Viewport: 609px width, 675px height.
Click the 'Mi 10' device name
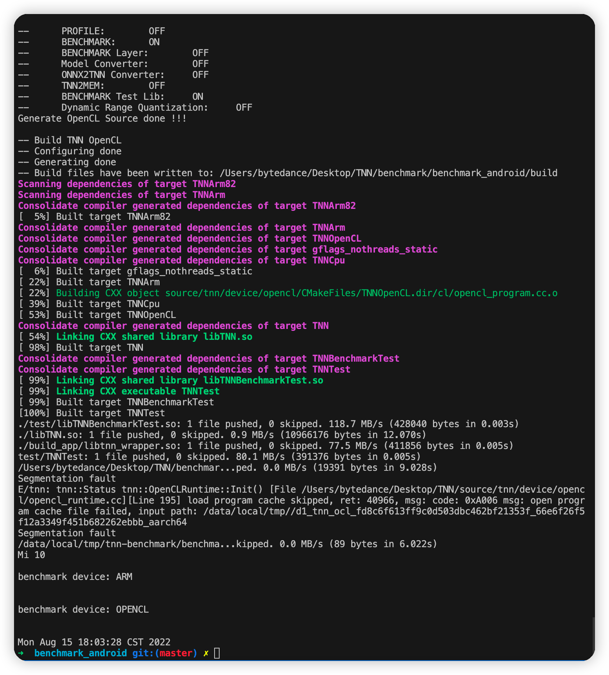tap(32, 555)
